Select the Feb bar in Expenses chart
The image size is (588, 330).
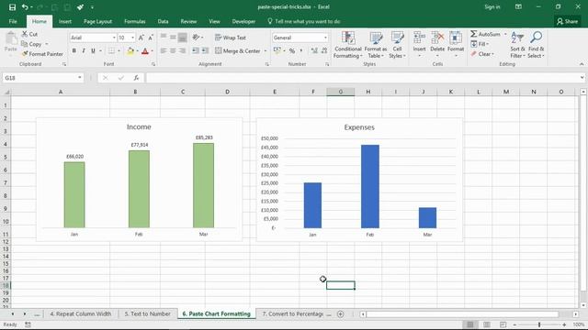369,186
